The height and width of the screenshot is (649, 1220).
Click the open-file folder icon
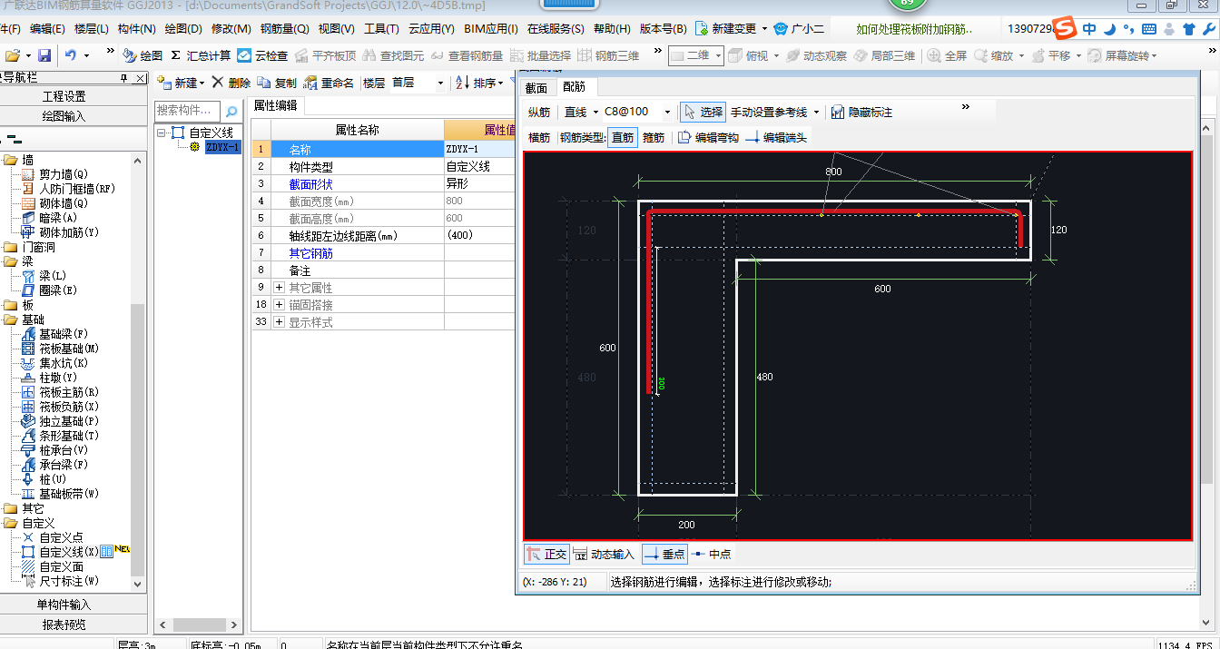click(x=12, y=55)
